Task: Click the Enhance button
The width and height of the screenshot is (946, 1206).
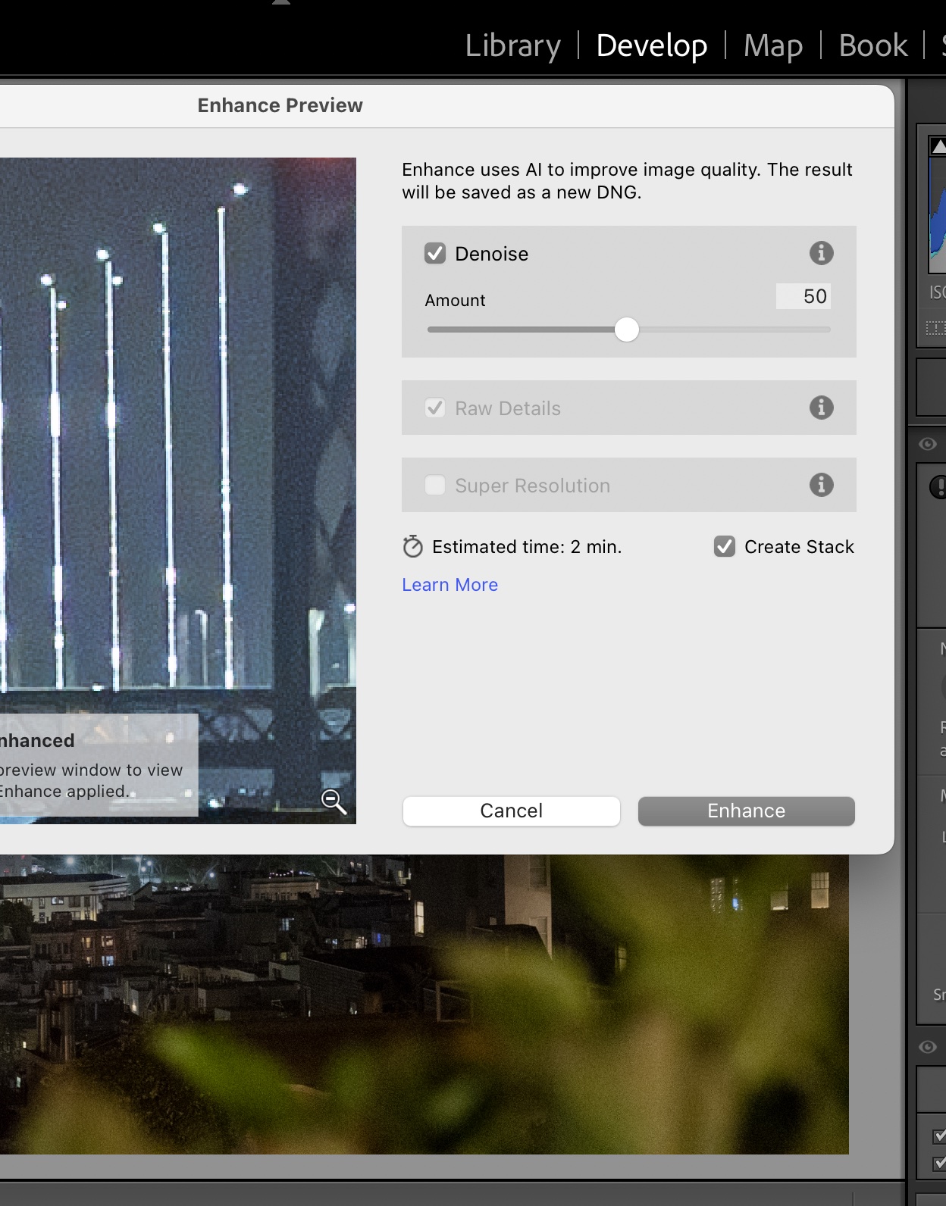Action: tap(747, 811)
